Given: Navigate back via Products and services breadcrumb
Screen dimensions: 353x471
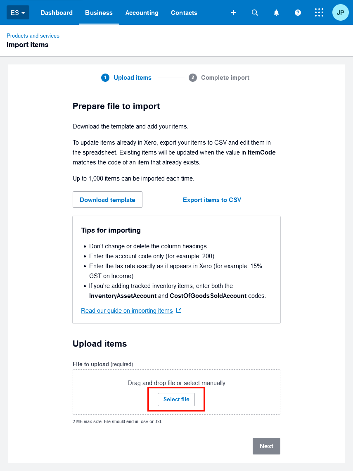Looking at the screenshot, I should coord(33,36).
